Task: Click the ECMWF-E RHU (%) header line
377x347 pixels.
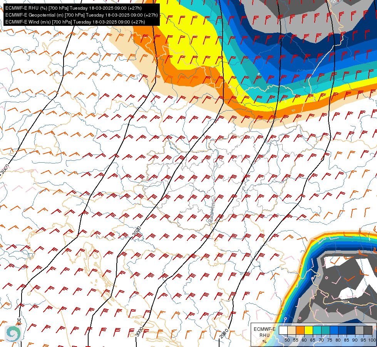Action: (x=74, y=8)
